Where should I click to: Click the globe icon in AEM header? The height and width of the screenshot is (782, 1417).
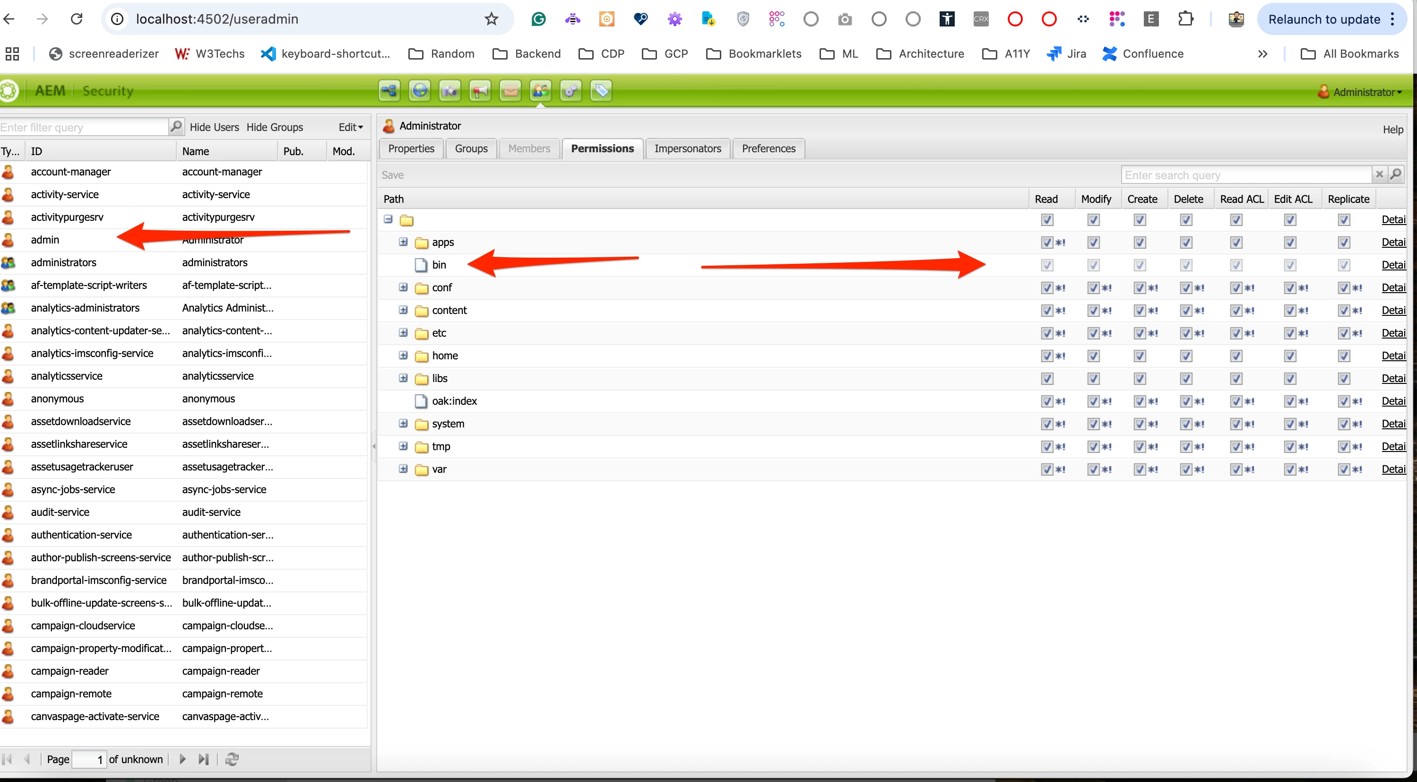(x=419, y=90)
